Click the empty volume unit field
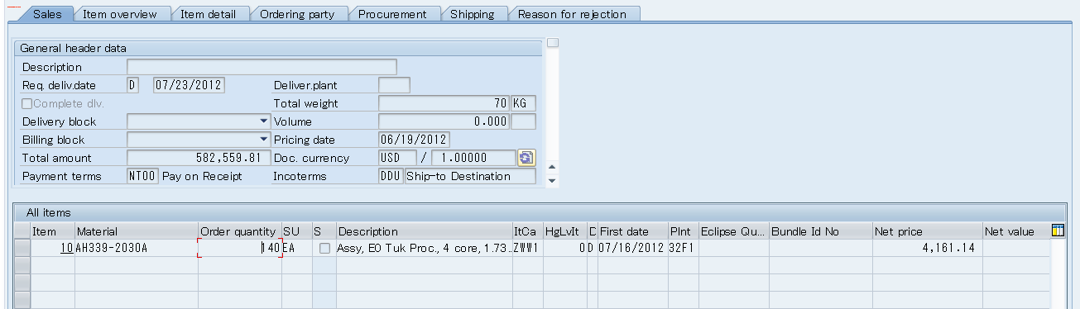 523,121
